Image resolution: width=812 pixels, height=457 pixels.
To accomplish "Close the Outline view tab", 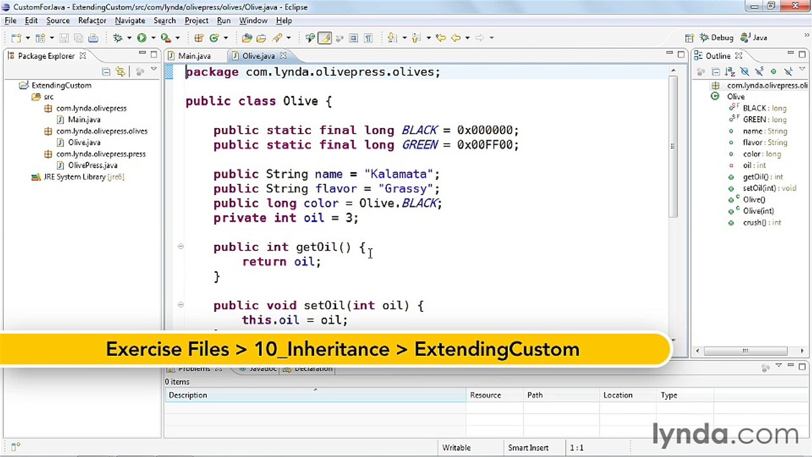I will 738,56.
